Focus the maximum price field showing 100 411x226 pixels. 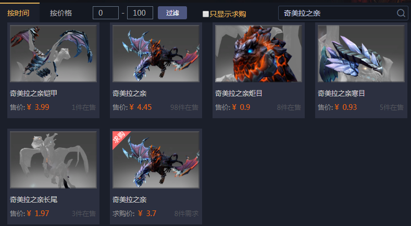click(140, 13)
